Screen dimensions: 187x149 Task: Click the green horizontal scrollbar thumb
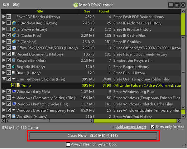tap(135, 121)
